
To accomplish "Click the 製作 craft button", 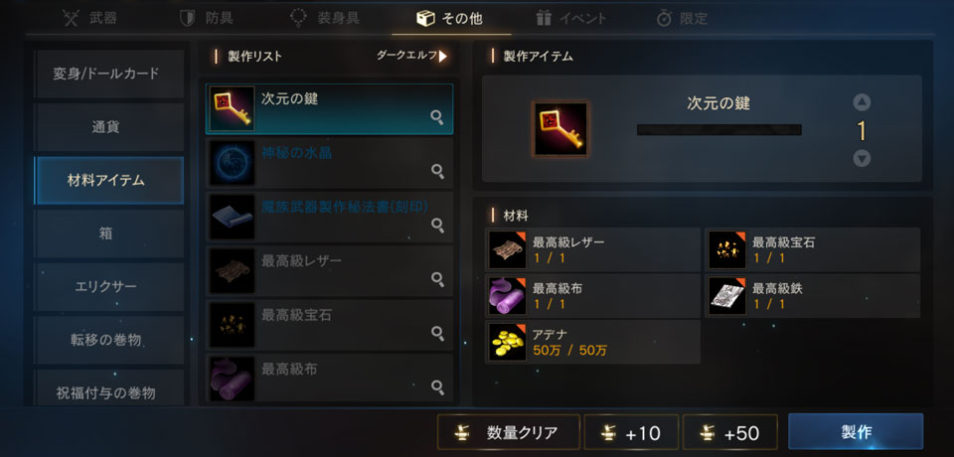I will [x=856, y=432].
